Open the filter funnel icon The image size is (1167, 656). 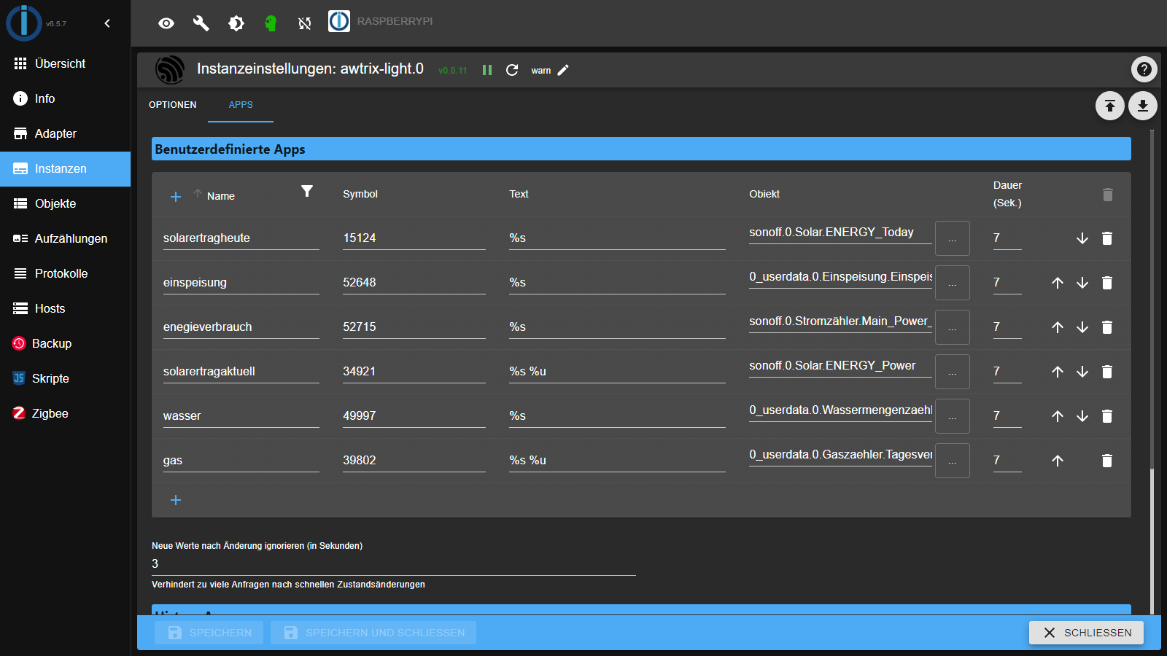click(307, 191)
